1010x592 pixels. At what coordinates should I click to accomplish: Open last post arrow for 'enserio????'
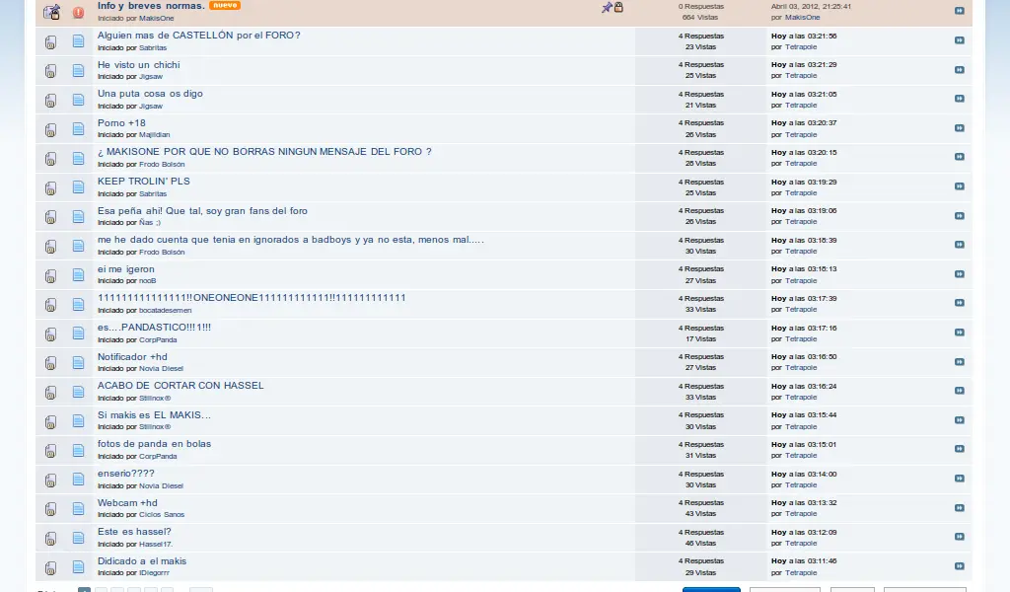tap(959, 478)
